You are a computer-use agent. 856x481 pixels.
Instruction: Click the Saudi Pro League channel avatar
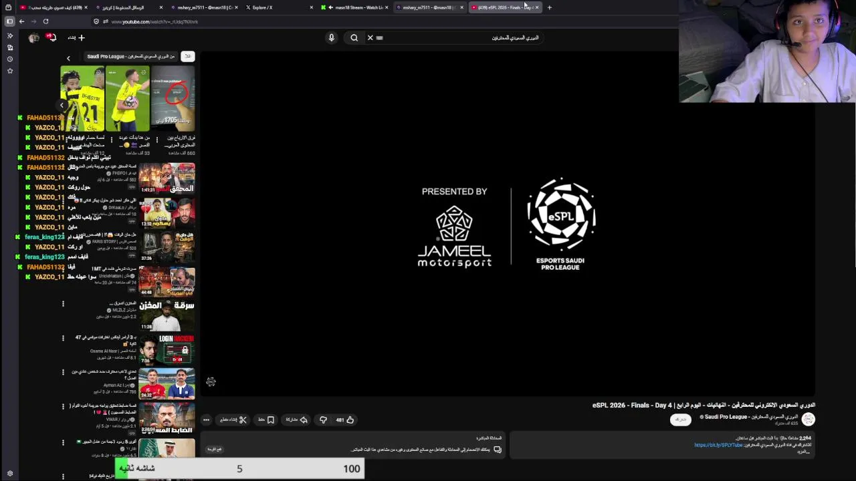tap(809, 419)
